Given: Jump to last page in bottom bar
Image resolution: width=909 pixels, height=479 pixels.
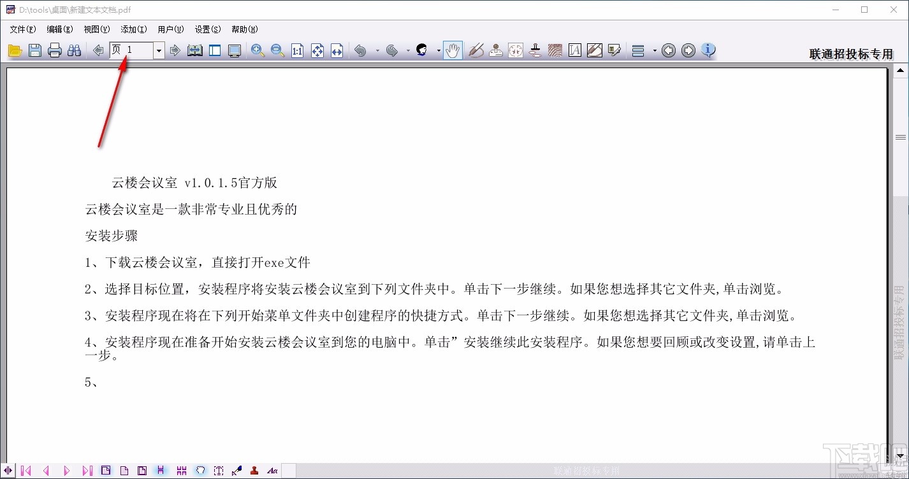Looking at the screenshot, I should pyautogui.click(x=87, y=471).
